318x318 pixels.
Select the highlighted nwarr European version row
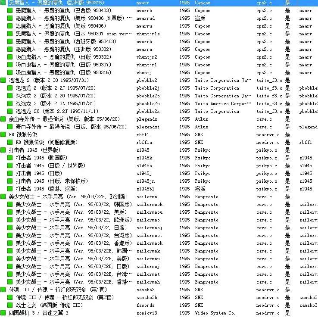(159, 3)
